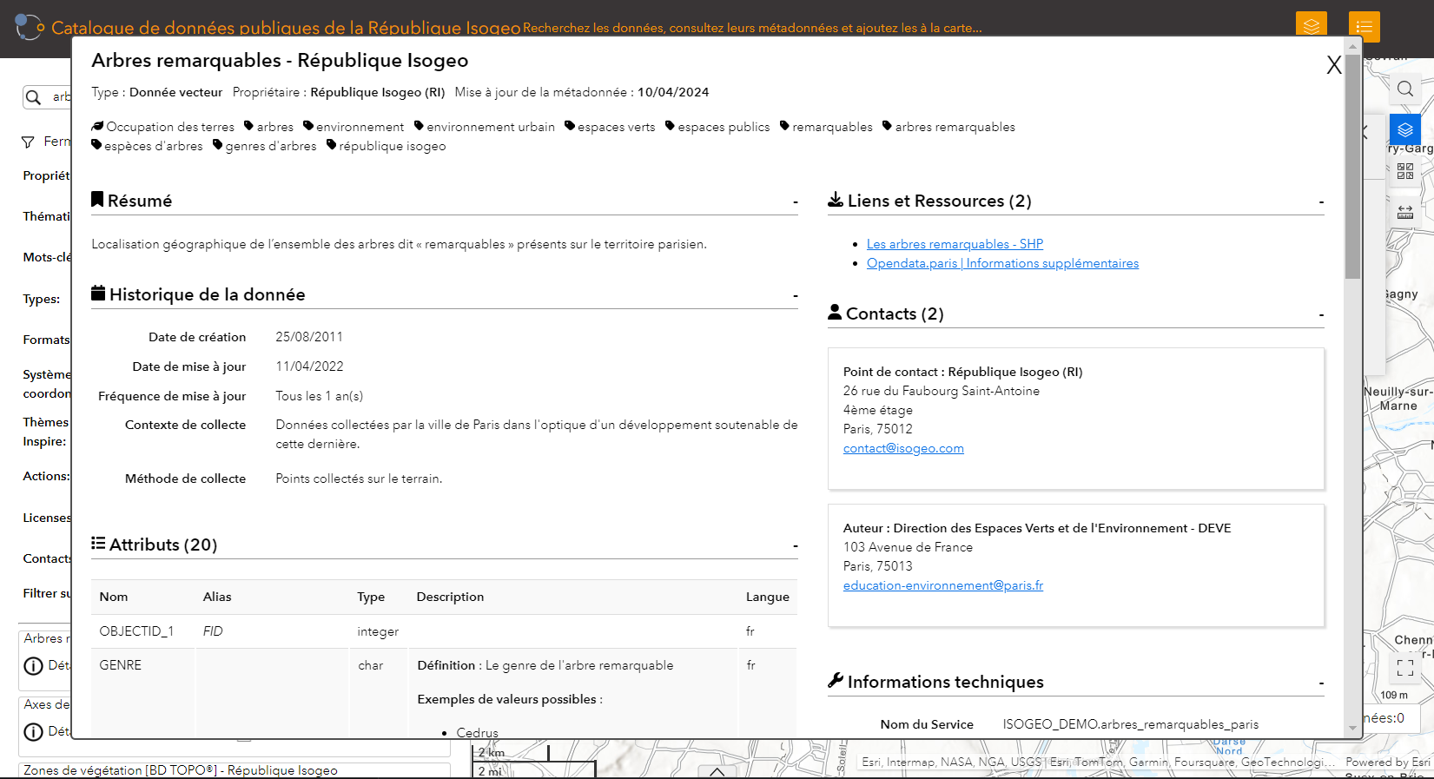
Task: Click the dialog scrollbar down arrow
Action: 1352,728
